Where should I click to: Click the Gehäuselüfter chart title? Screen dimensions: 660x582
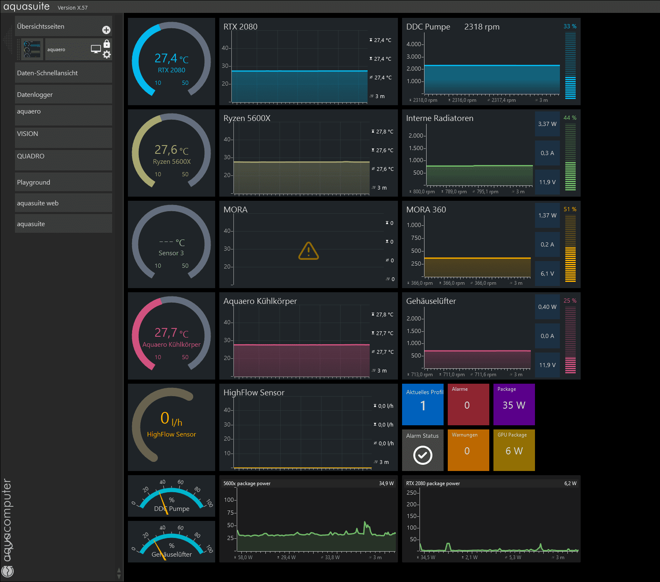(x=431, y=301)
